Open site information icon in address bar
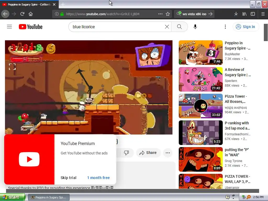Image resolution: width=268 pixels, height=201 pixels. click(57, 14)
